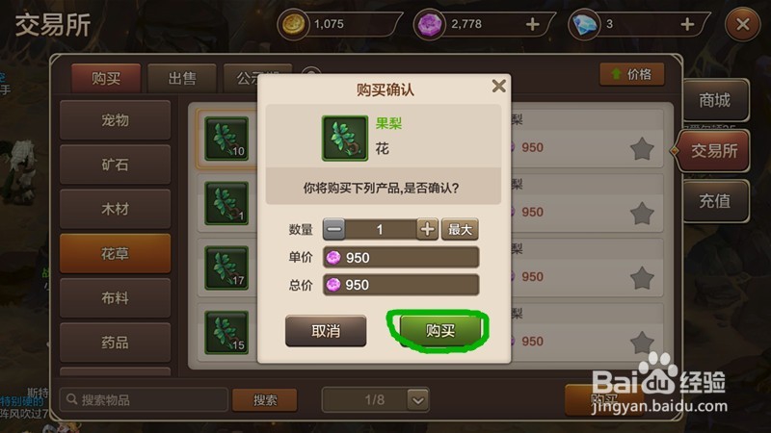This screenshot has height=433, width=771.
Task: Click the blue diamond currency icon
Action: tap(584, 24)
